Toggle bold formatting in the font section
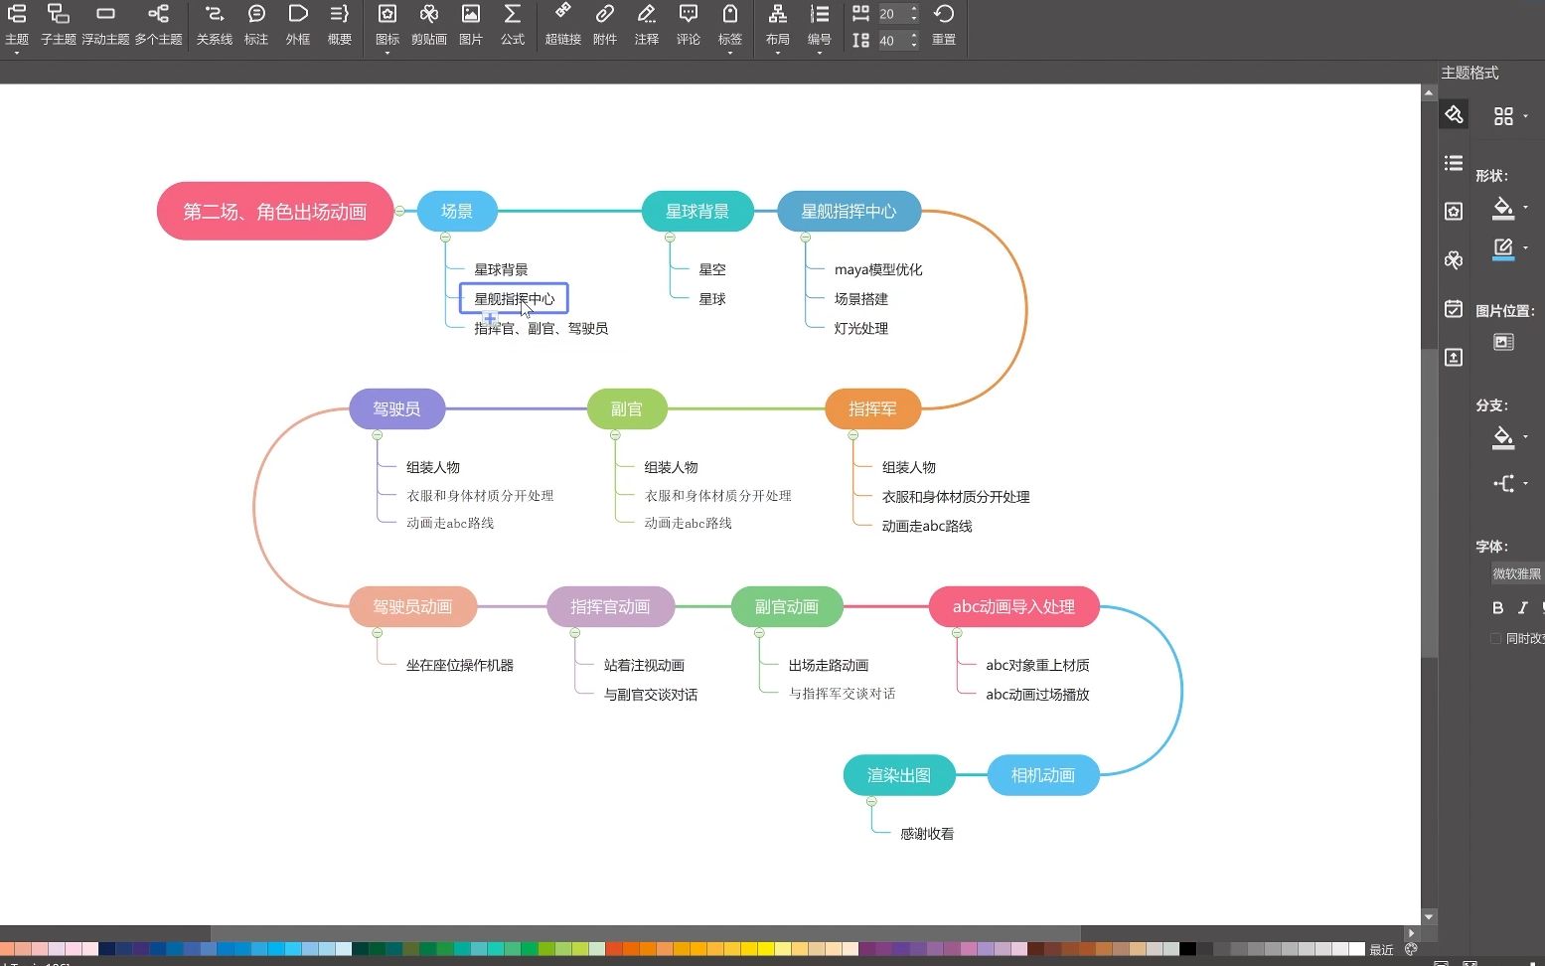This screenshot has width=1545, height=966. (1497, 607)
